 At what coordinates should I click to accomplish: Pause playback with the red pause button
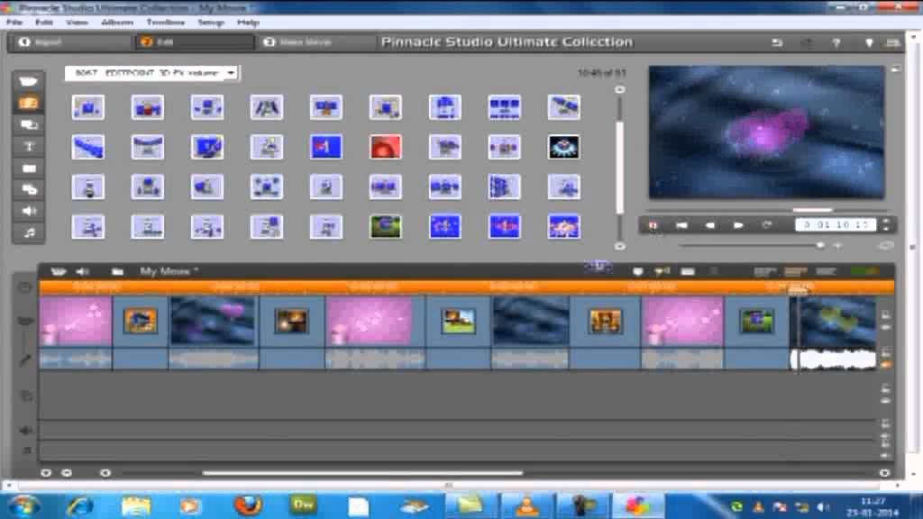(x=653, y=224)
